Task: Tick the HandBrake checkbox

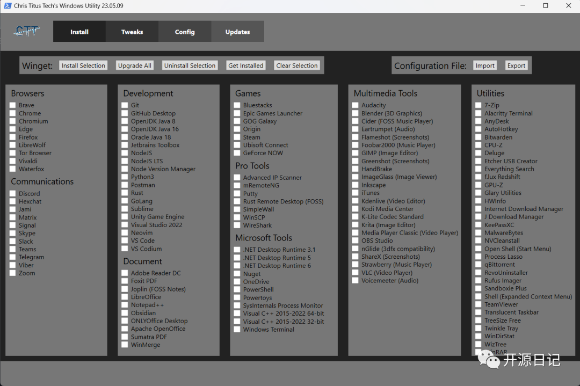Action: click(x=355, y=169)
